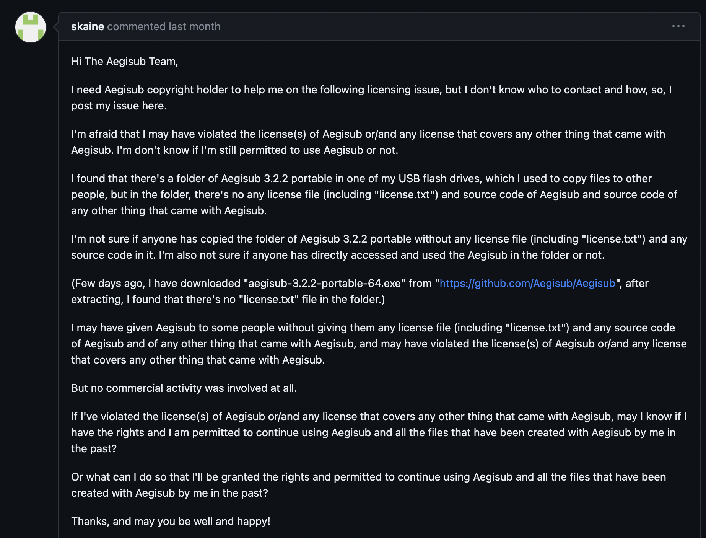Click the comment header caret pointing to the avatar
This screenshot has height=538, width=706.
[x=56, y=27]
